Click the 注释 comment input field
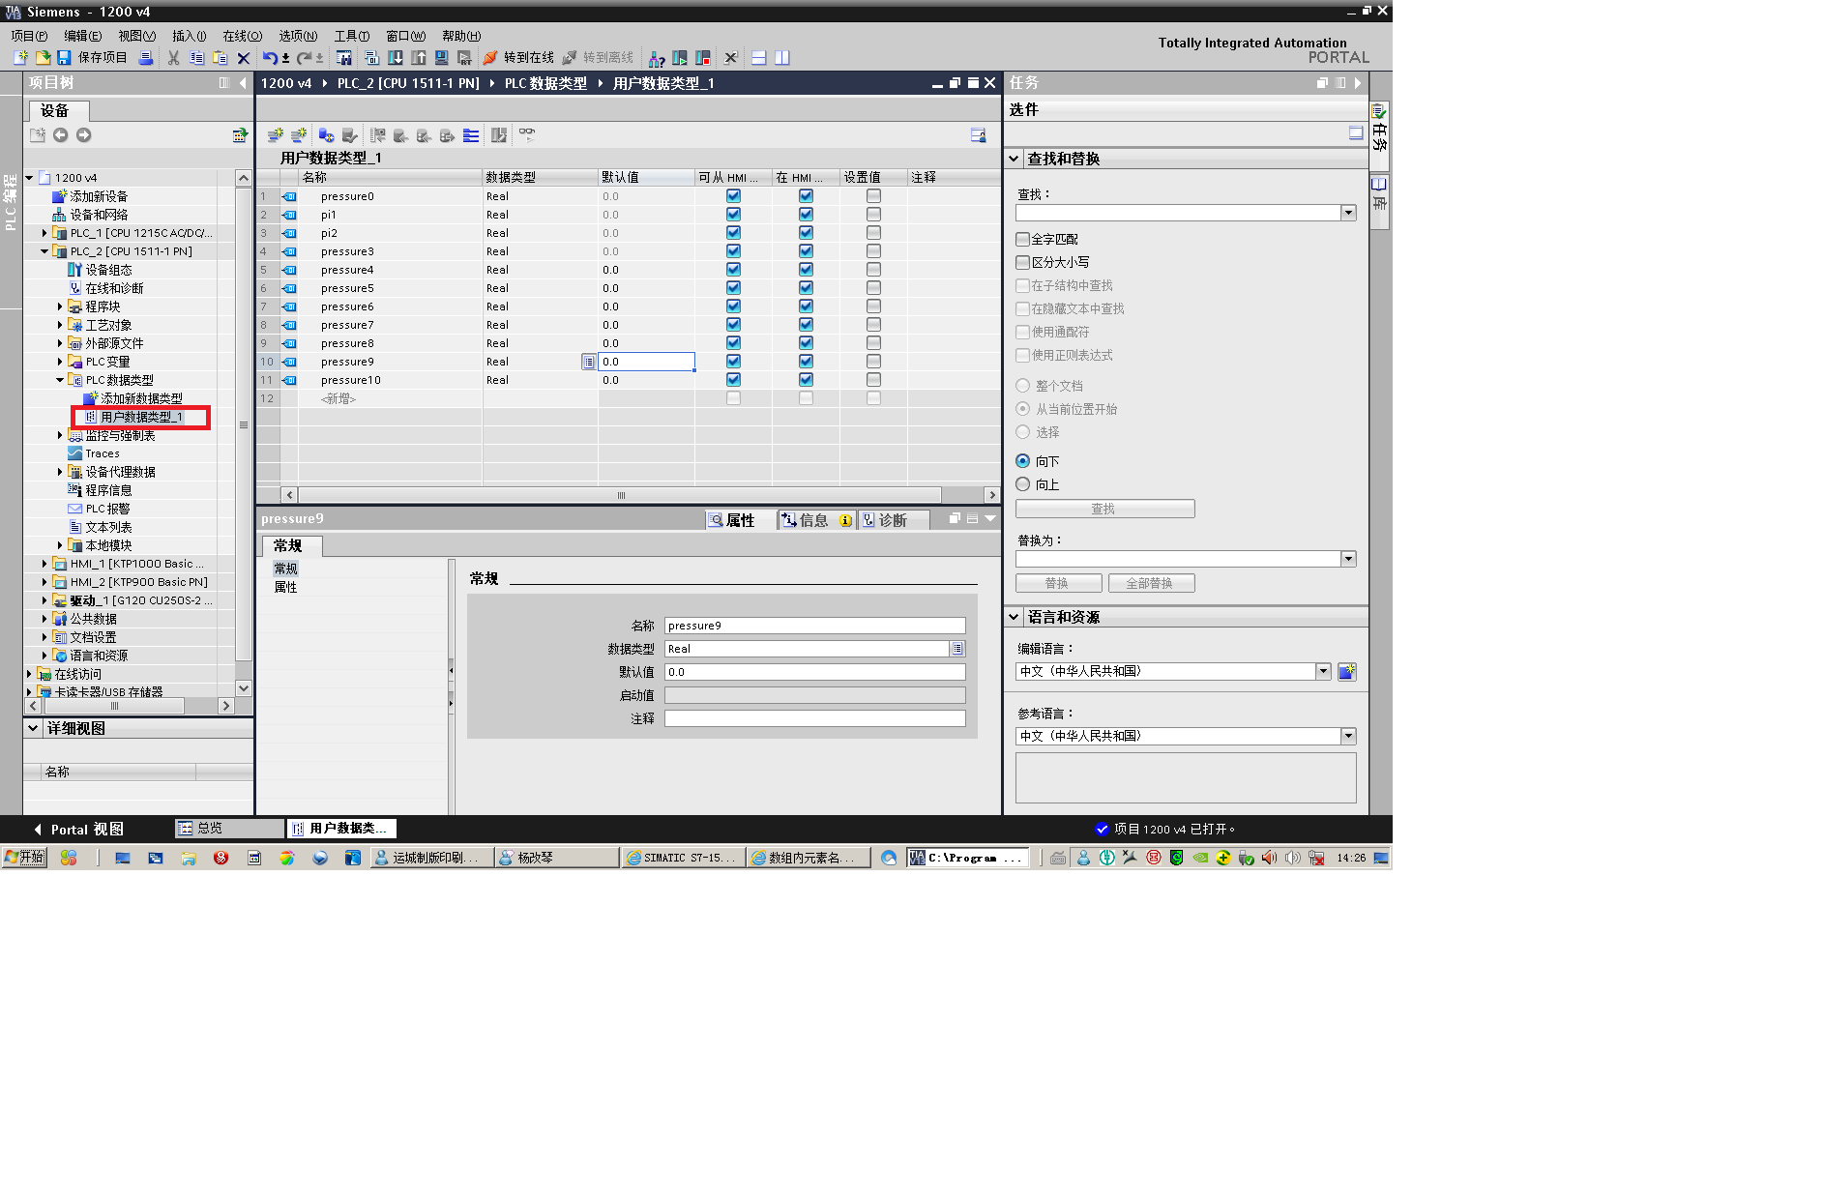 (814, 718)
